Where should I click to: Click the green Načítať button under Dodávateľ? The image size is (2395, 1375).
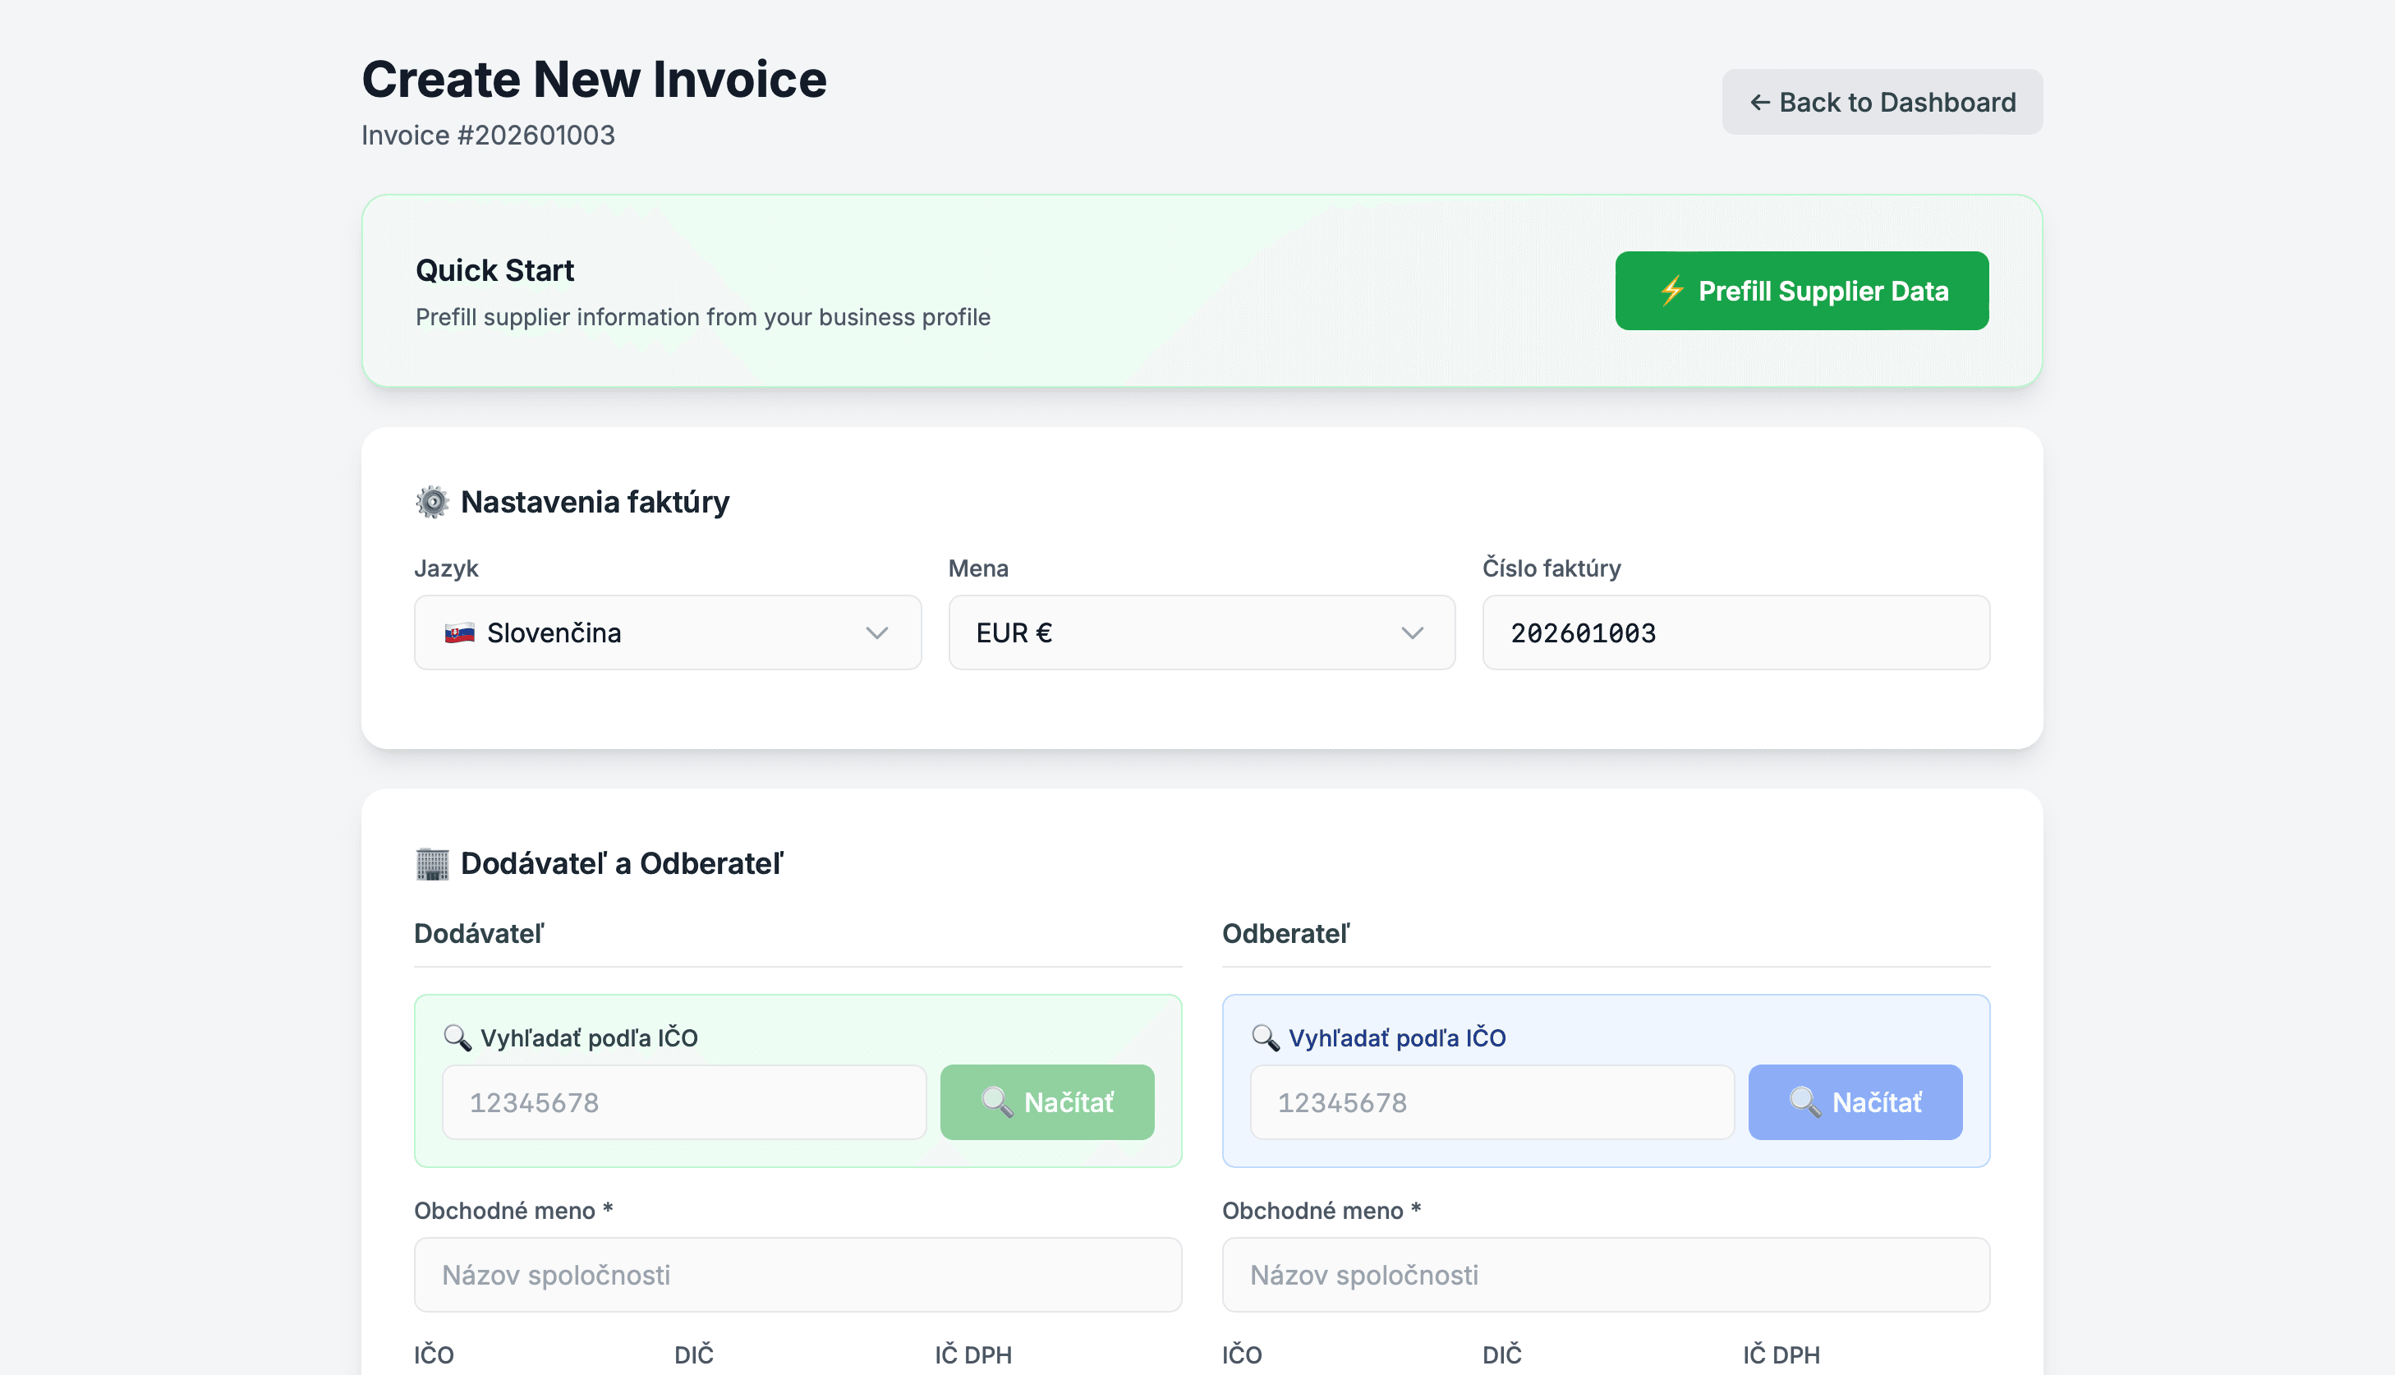coord(1047,1101)
